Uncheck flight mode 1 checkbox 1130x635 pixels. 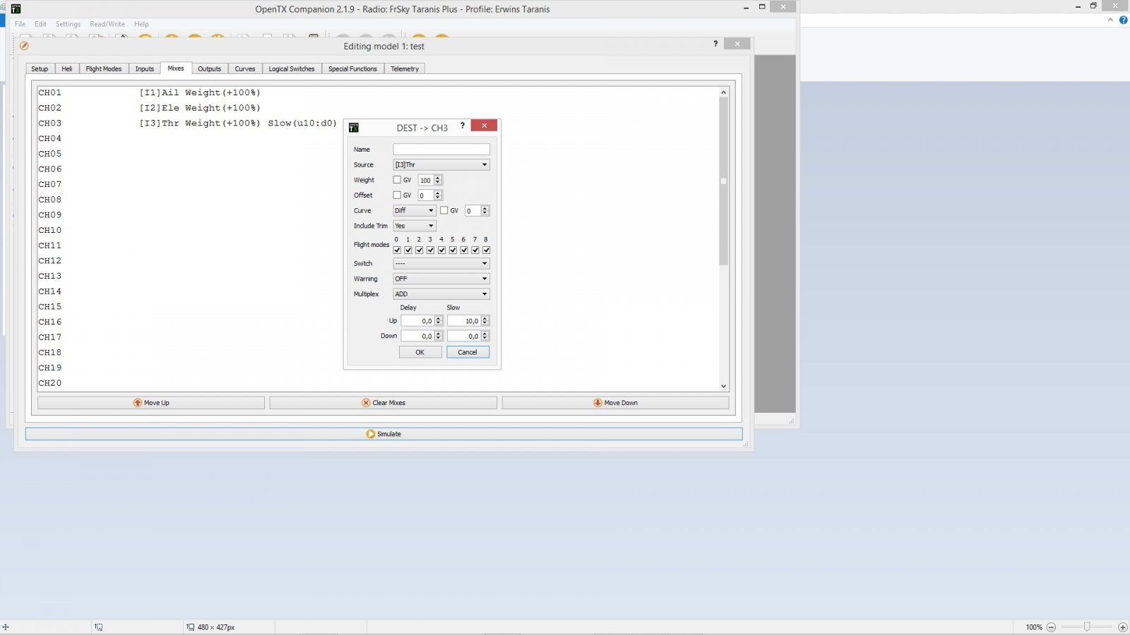408,250
